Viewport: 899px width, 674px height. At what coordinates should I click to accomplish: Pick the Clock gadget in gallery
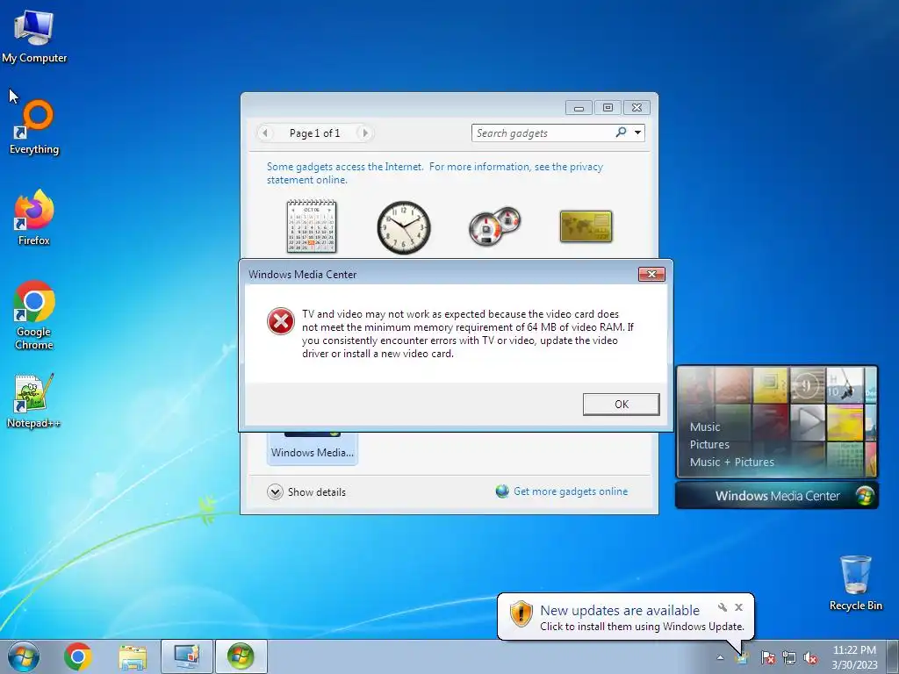[x=403, y=227]
